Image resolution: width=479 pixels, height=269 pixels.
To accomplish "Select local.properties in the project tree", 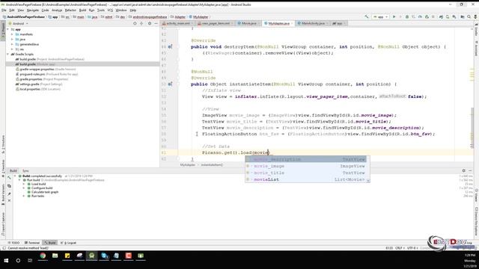I will point(38,89).
